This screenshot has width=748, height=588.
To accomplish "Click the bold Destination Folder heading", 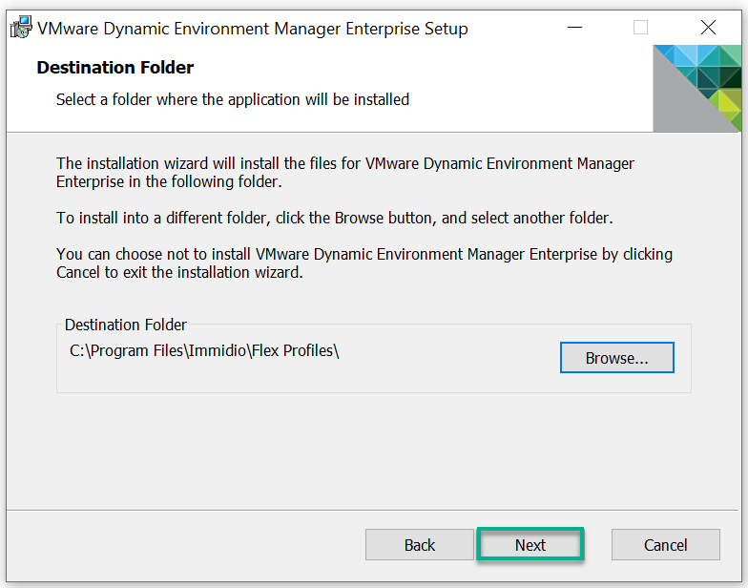I will click(x=114, y=68).
